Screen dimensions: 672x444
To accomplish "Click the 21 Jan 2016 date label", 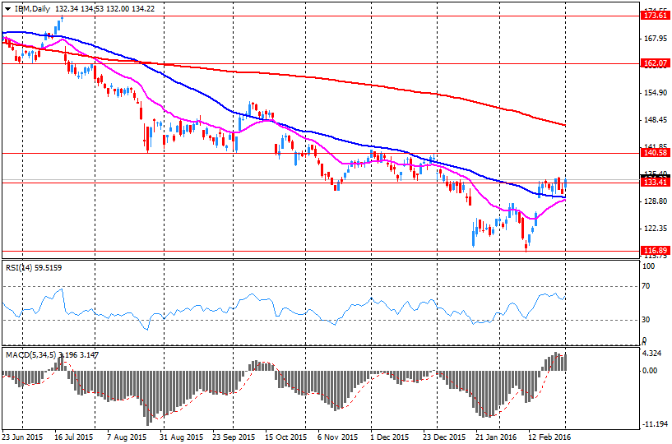I will 498,437.
